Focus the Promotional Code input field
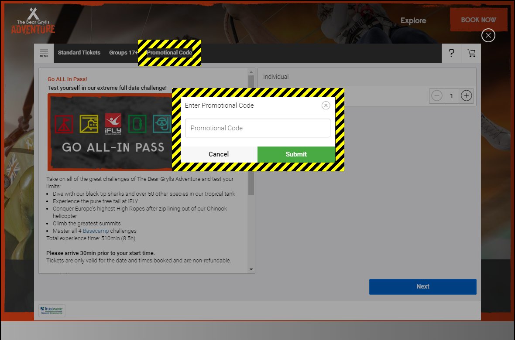This screenshot has width=515, height=340. click(257, 128)
